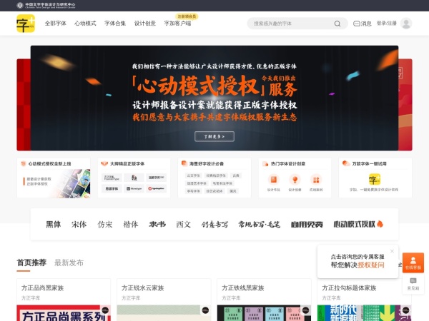Open the 全部字体 menu

coord(55,24)
